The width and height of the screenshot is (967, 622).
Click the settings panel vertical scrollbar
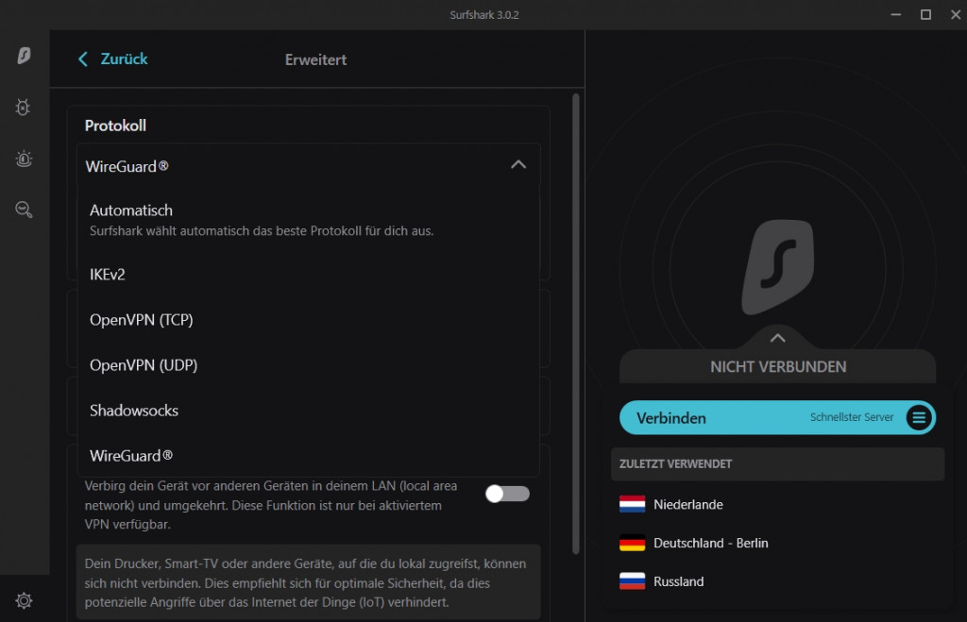[x=576, y=324]
